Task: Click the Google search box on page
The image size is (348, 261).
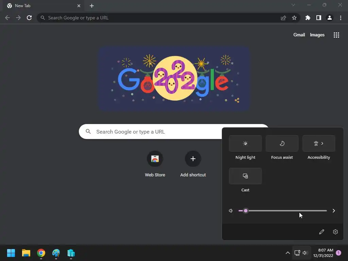Action: (174, 132)
